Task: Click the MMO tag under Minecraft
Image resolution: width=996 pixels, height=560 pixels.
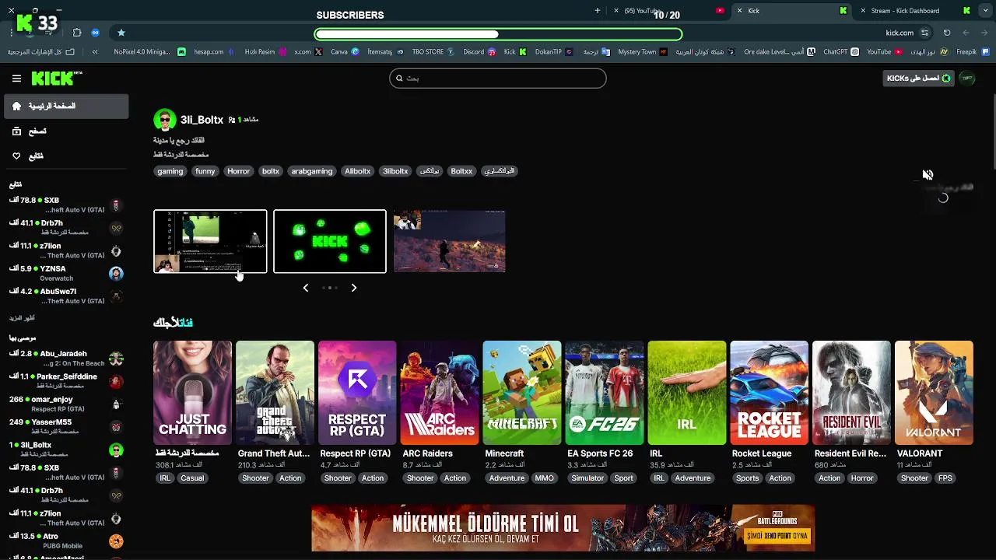Action: [x=545, y=478]
